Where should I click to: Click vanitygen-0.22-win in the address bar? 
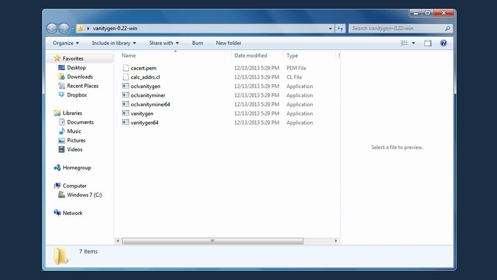(115, 28)
